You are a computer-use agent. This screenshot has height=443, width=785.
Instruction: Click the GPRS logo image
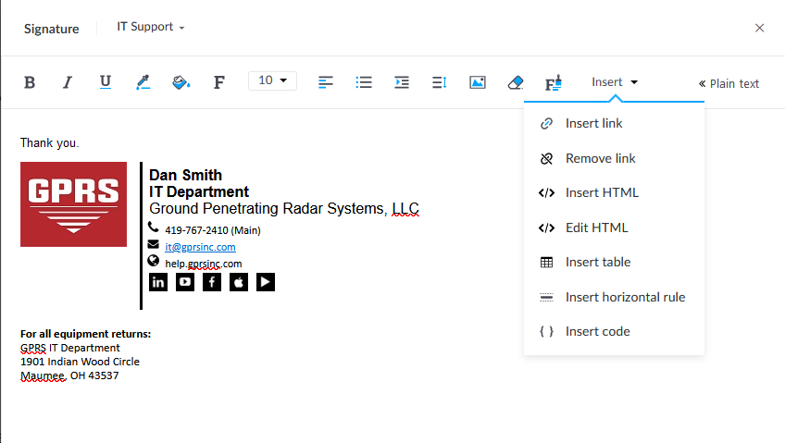(x=74, y=204)
